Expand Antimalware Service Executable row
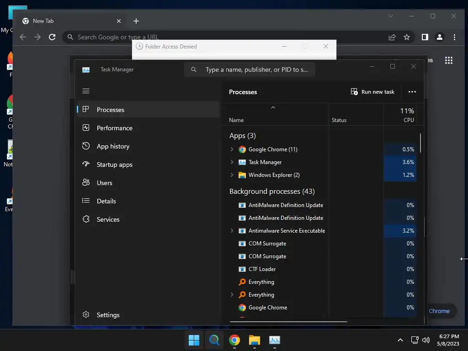Image resolution: width=468 pixels, height=351 pixels. click(x=232, y=231)
